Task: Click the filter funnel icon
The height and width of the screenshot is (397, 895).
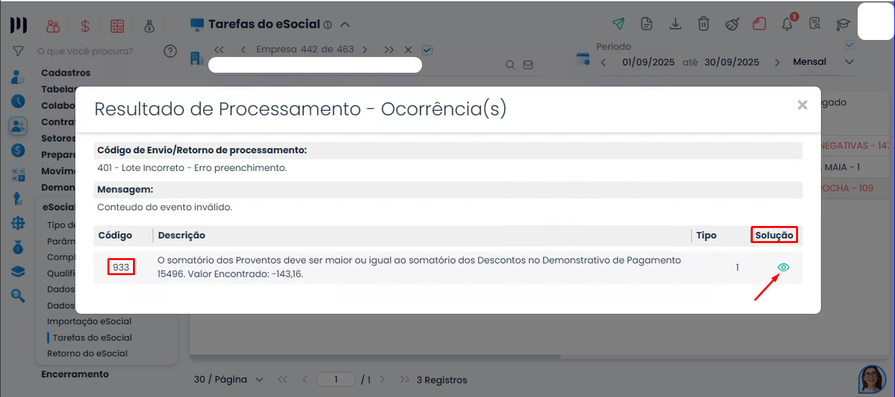Action: pyautogui.click(x=18, y=51)
